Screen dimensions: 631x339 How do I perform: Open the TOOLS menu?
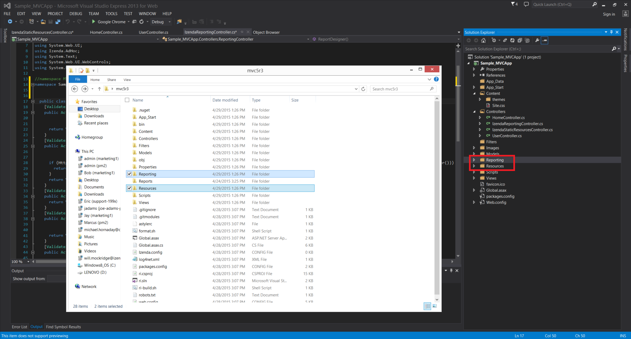pos(111,13)
